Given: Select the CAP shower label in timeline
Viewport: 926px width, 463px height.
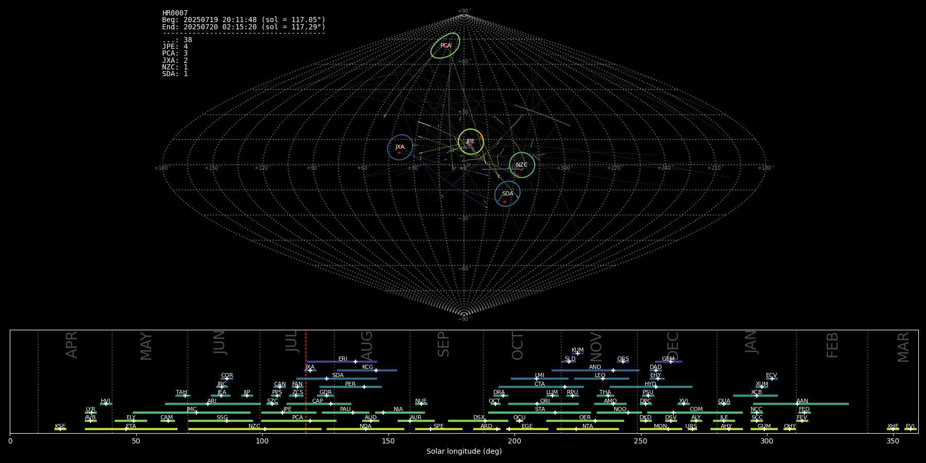Looking at the screenshot, I should coord(318,401).
